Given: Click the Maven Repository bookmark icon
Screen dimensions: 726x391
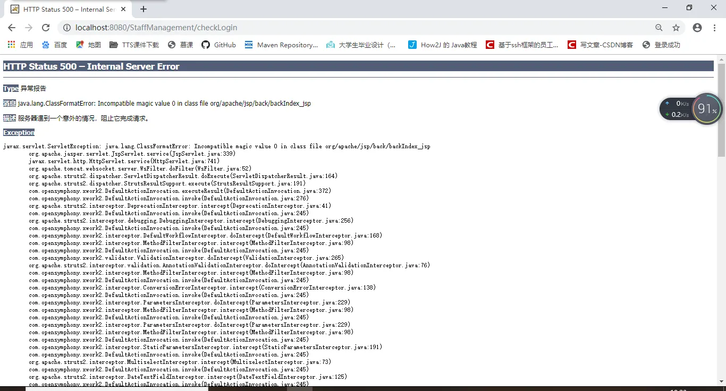Looking at the screenshot, I should point(248,45).
